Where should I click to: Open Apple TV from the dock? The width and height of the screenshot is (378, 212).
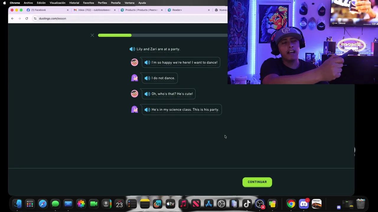170,204
